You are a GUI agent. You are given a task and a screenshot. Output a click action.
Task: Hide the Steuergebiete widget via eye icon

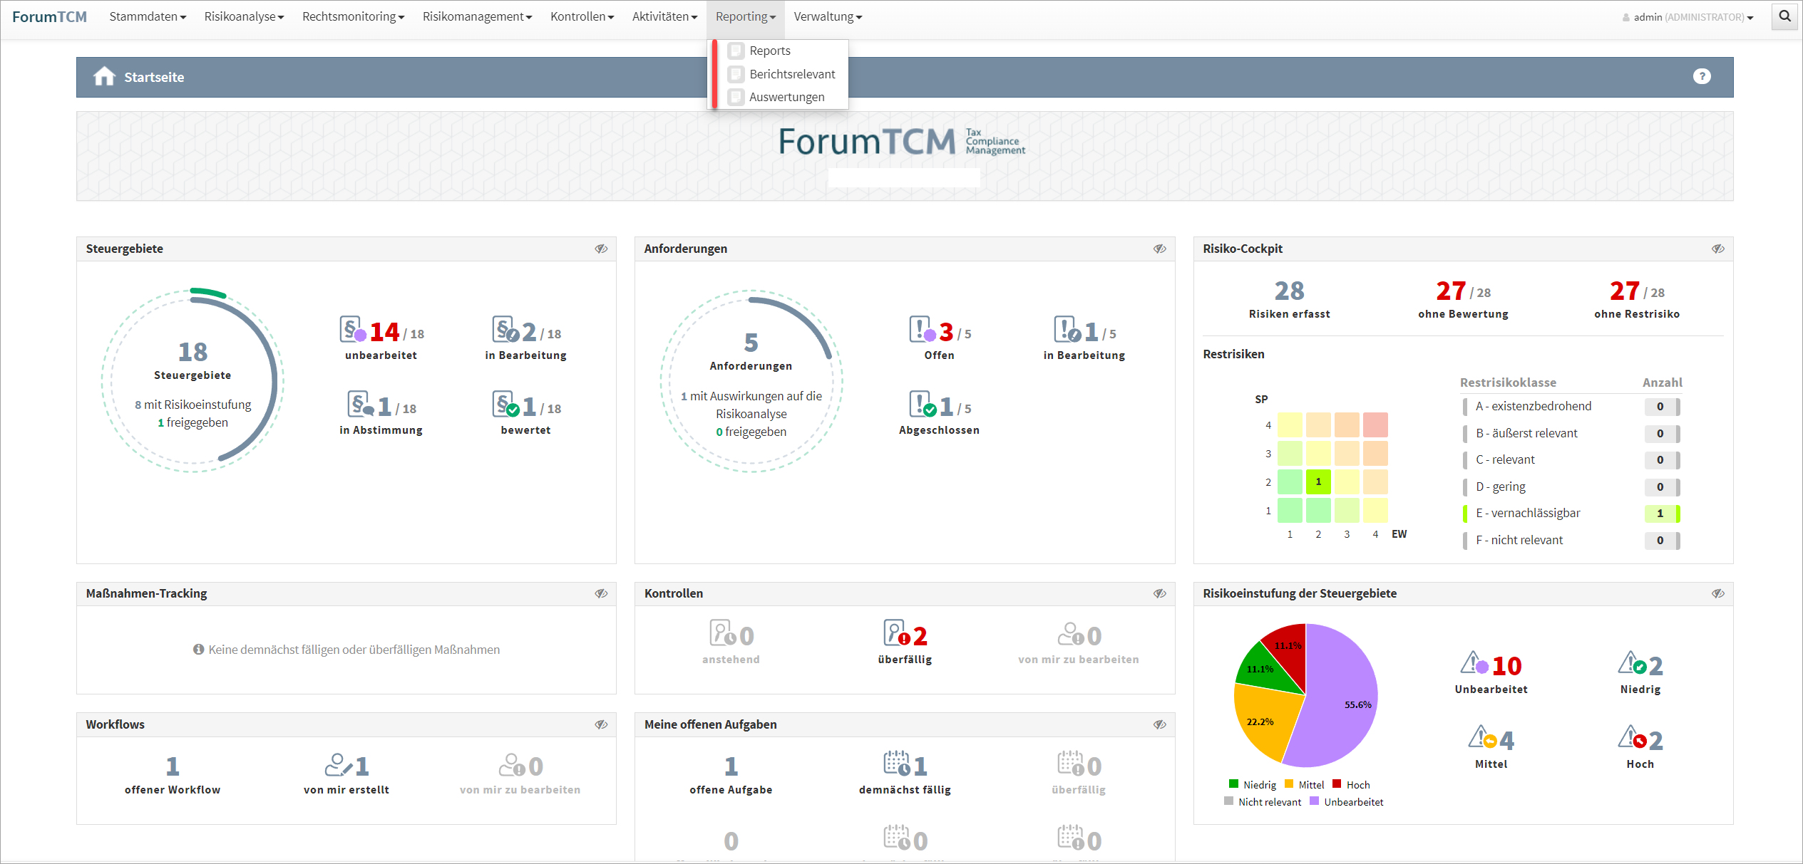tap(601, 249)
